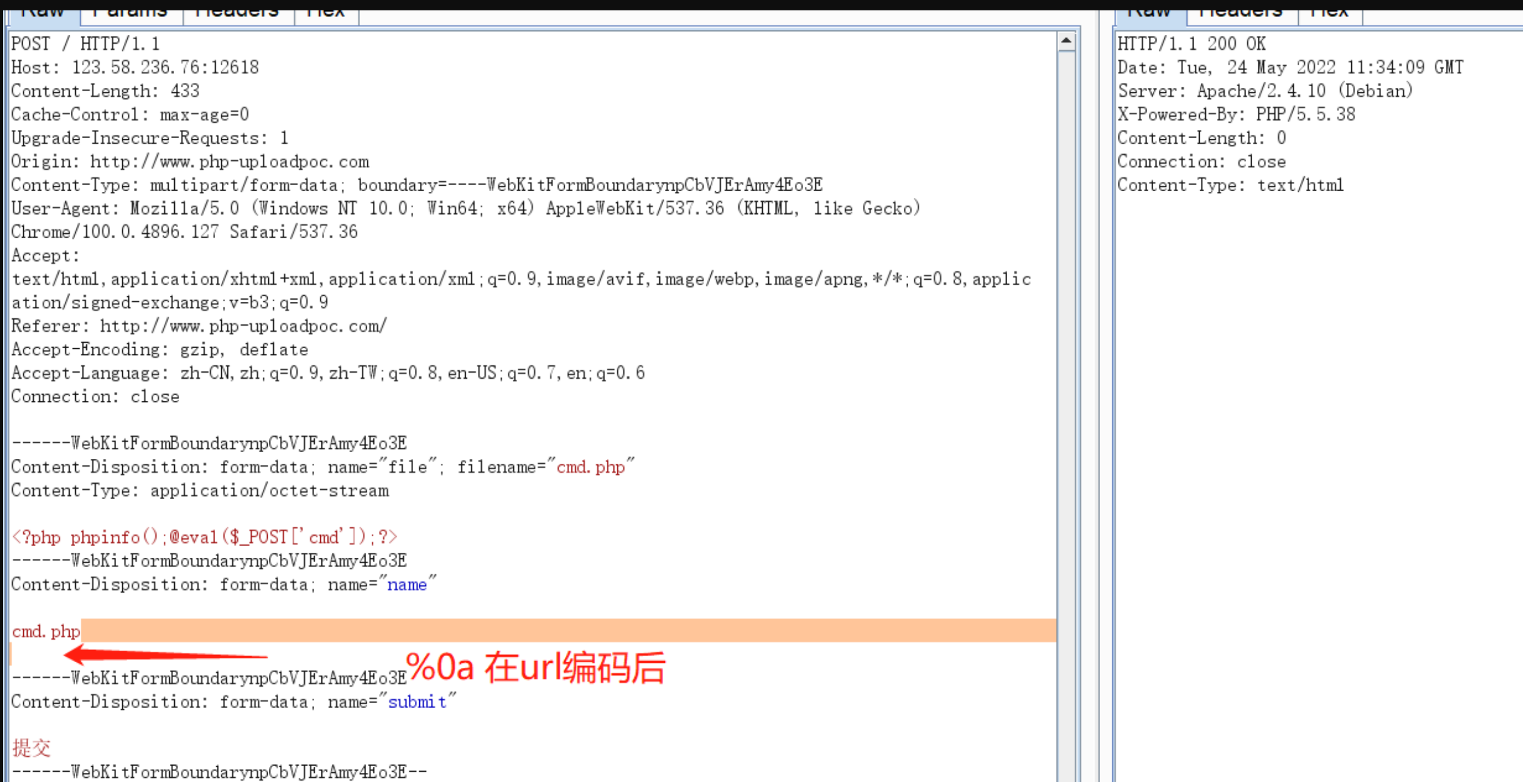Click the response 'Content-Length: 0' header
Screen dimensions: 1523x782
tap(1202, 138)
